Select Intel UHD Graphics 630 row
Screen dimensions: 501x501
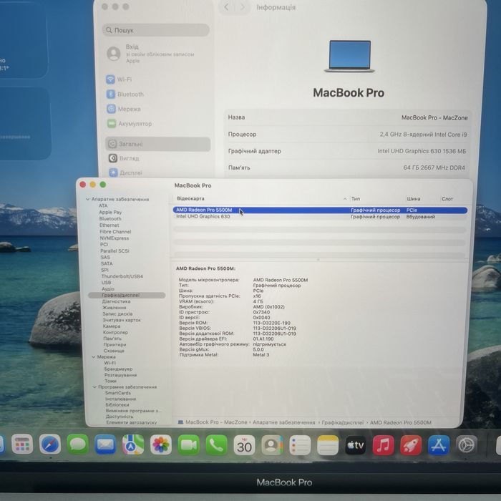pyautogui.click(x=320, y=216)
